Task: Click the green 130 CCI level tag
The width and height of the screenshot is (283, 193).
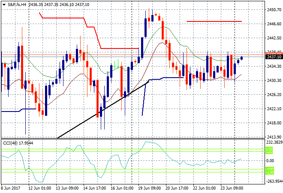Action: pos(269,149)
